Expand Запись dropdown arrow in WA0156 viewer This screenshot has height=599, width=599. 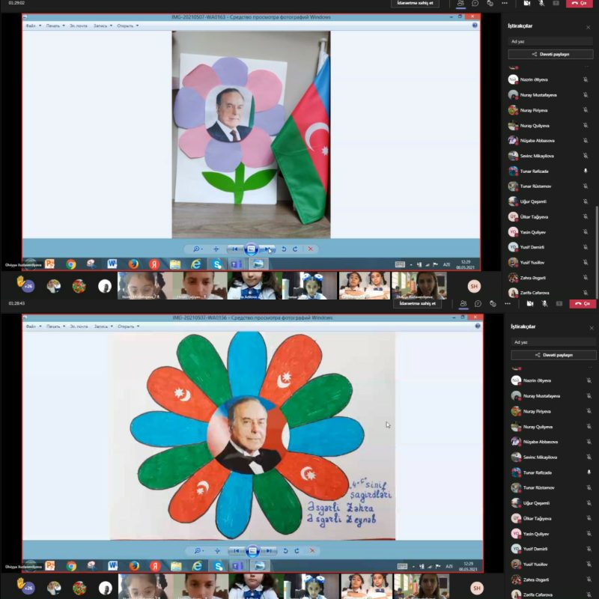coord(112,326)
